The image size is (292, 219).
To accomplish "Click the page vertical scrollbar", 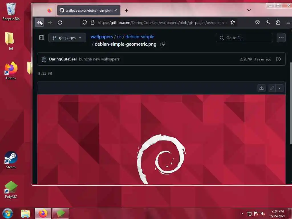I will [291, 103].
